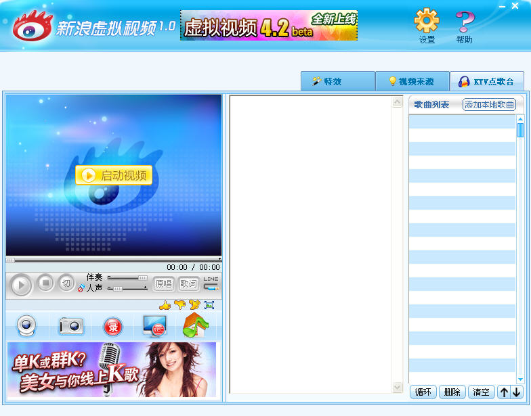Toggle the 歌词 lyrics button

pyautogui.click(x=188, y=284)
